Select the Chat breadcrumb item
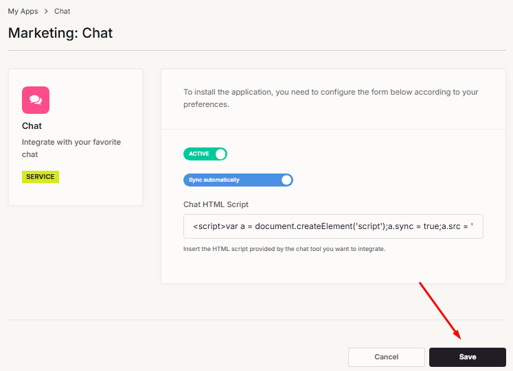The image size is (513, 371). click(x=62, y=12)
